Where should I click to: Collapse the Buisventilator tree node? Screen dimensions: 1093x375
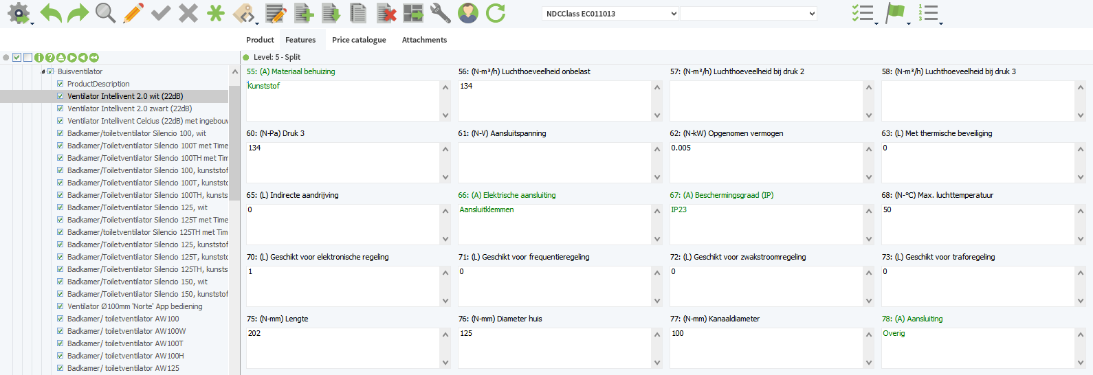[x=43, y=71]
